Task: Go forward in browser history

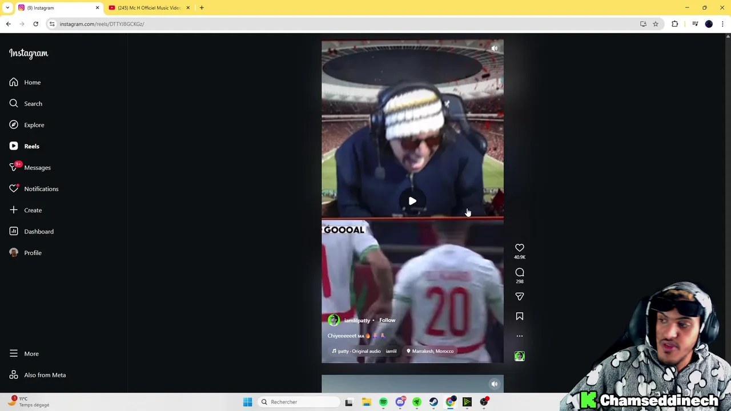Action: tap(22, 24)
